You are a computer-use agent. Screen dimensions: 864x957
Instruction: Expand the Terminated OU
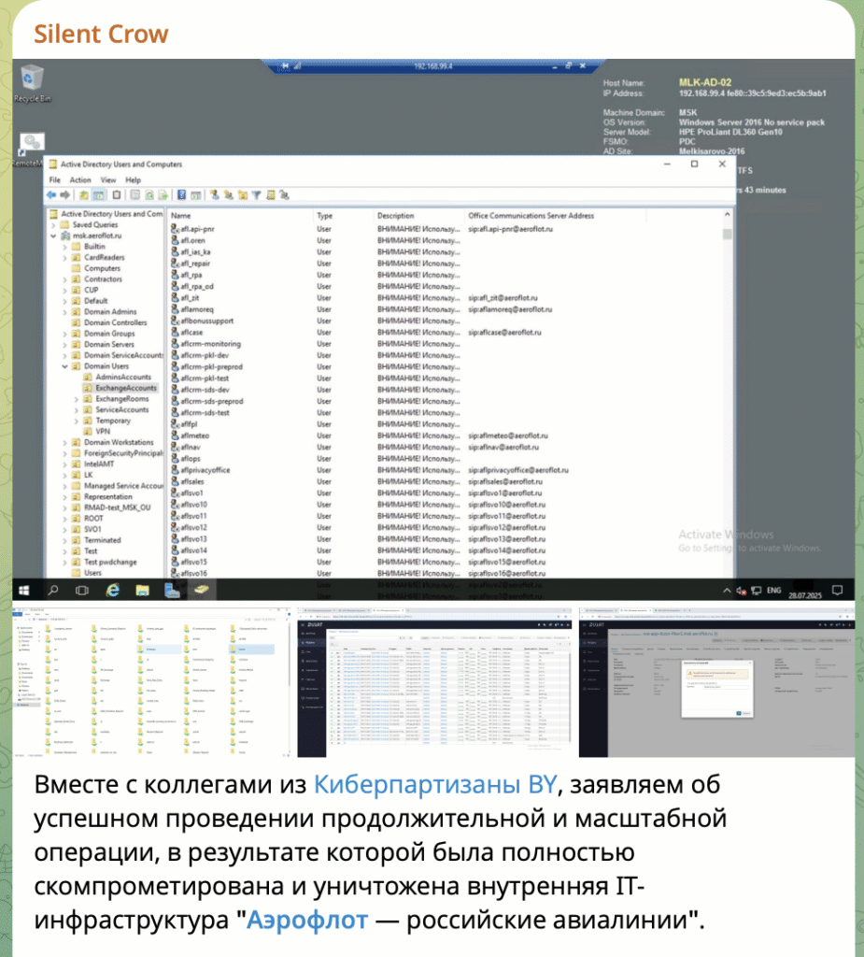tap(65, 540)
